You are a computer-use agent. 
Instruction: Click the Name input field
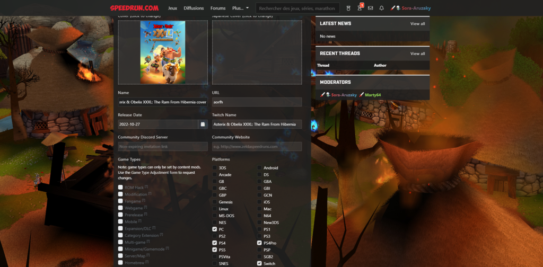[x=163, y=102]
